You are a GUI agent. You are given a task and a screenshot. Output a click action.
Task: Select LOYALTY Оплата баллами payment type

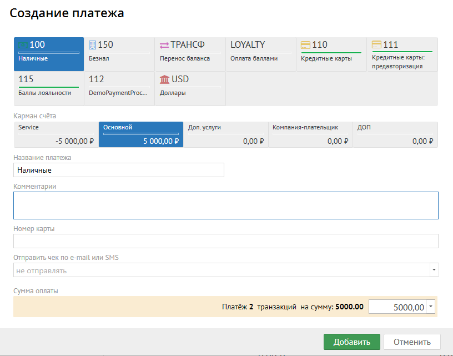(260, 54)
